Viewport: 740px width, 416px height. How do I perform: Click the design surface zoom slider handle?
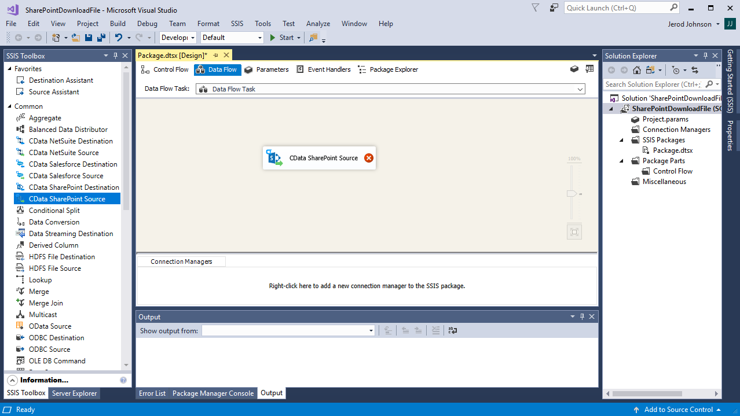572,194
